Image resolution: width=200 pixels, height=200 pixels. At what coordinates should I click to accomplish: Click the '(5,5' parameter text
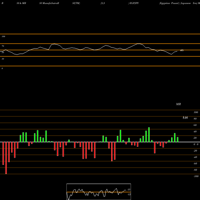tap(103, 3)
